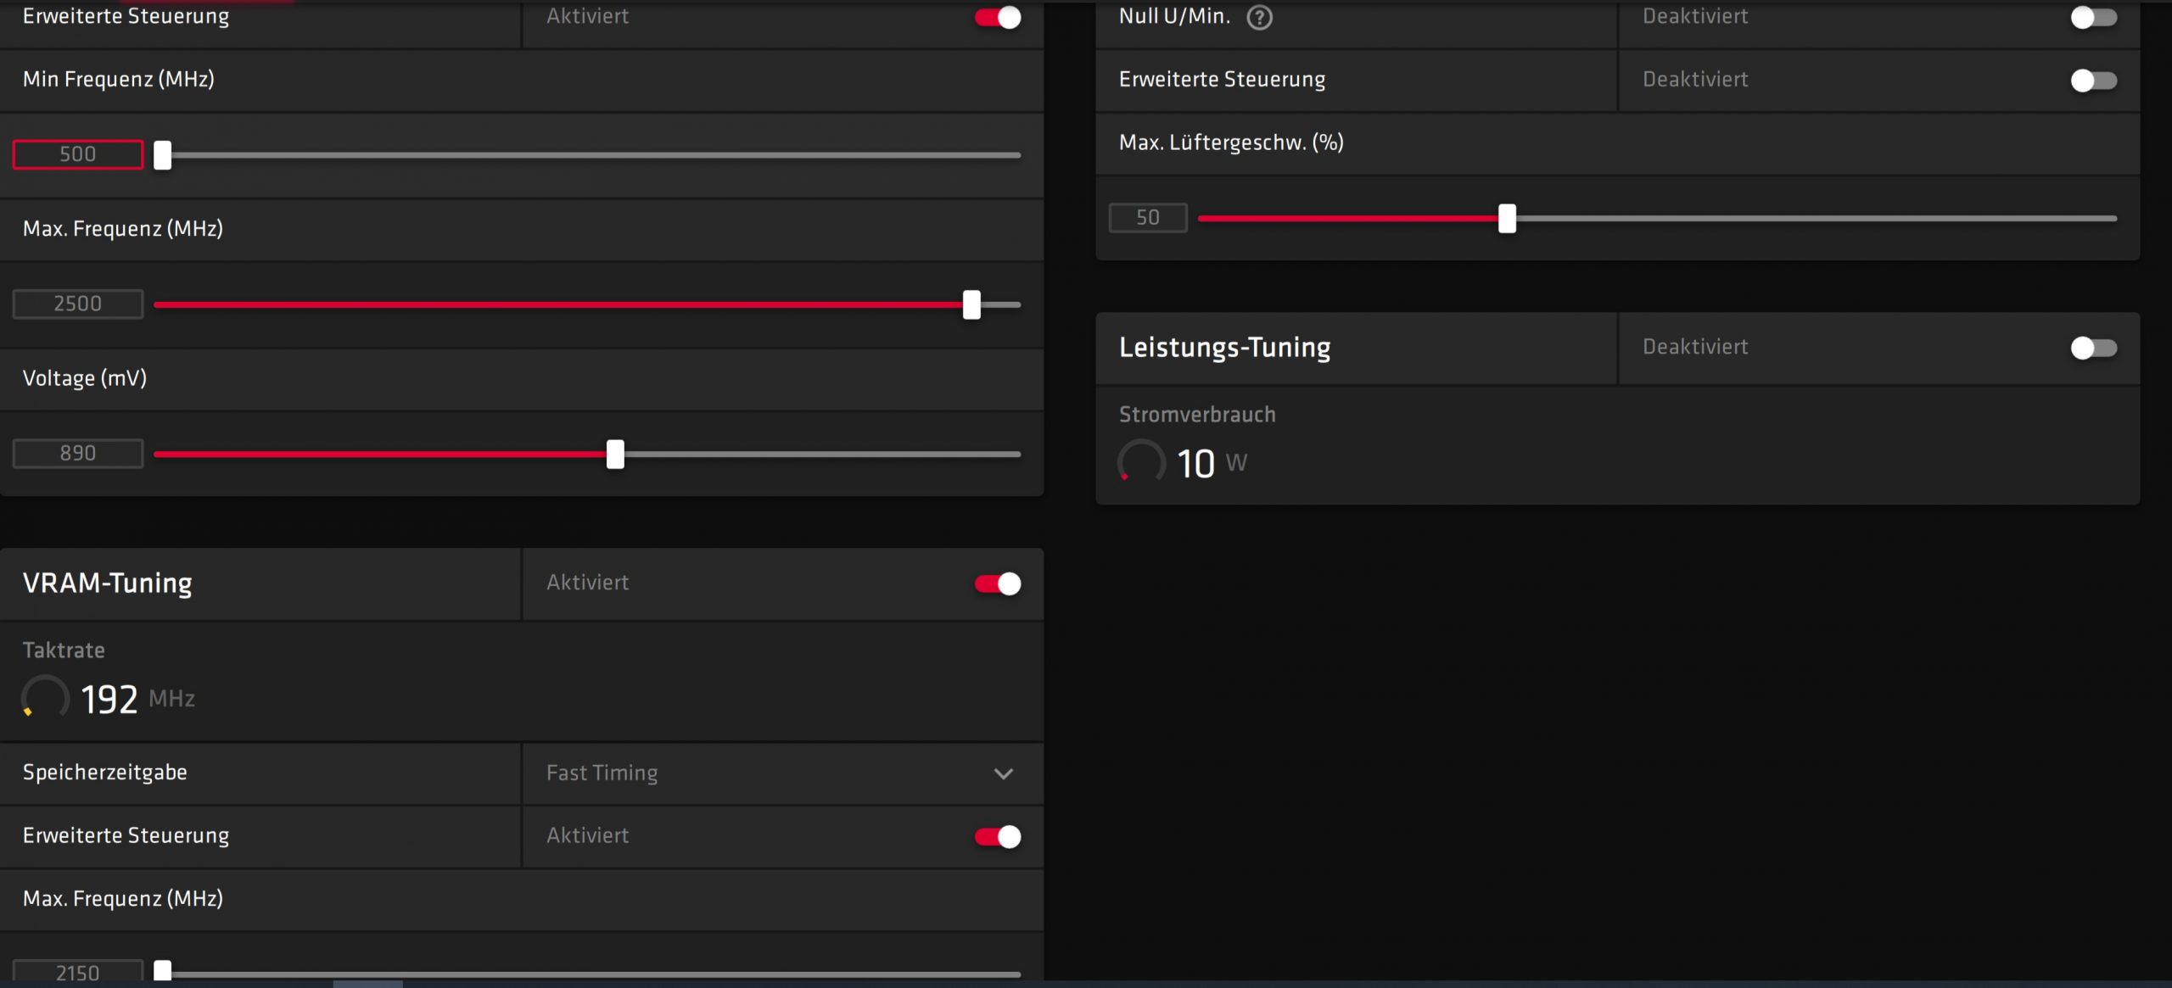The height and width of the screenshot is (988, 2172).
Task: Click the VRAM frequency 2150 input field
Action: (x=78, y=972)
